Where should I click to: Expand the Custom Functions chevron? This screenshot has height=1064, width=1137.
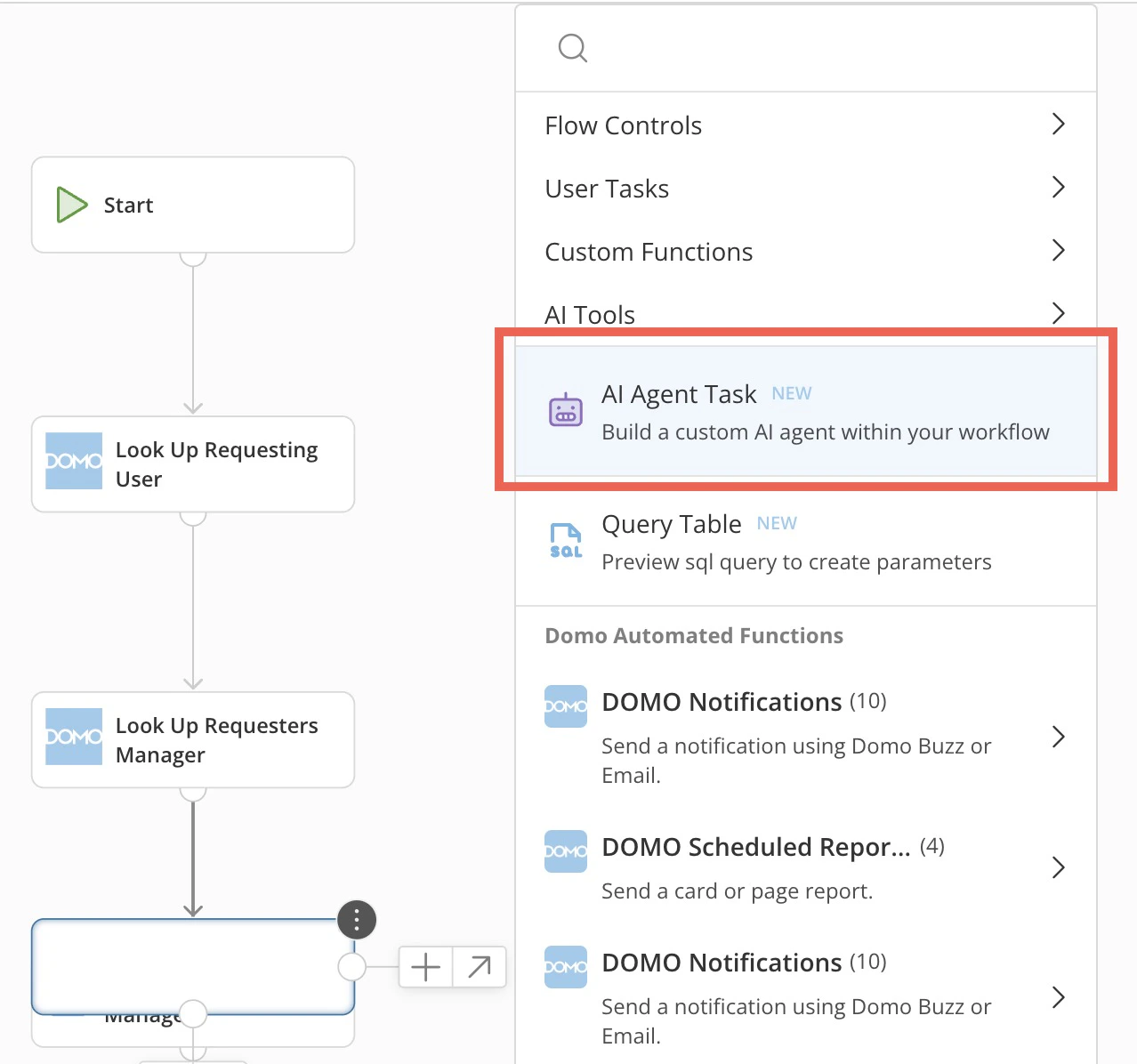[1058, 250]
